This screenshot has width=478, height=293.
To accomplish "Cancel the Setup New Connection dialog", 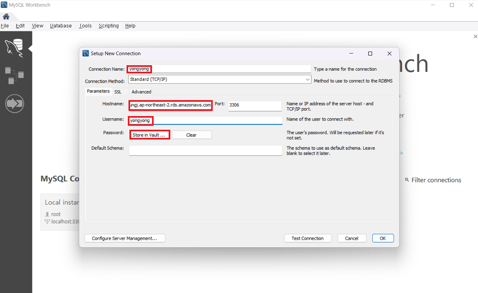I will tap(352, 238).
